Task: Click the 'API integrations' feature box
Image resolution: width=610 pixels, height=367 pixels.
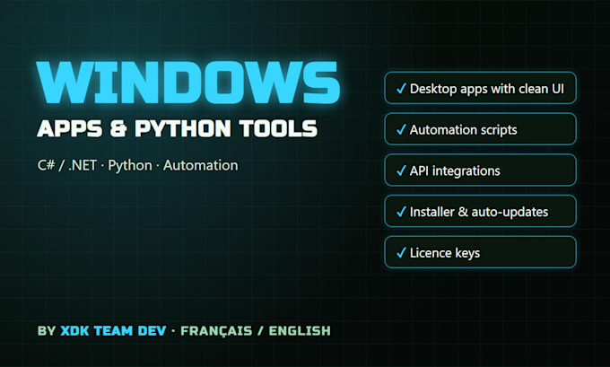Action: pos(480,170)
